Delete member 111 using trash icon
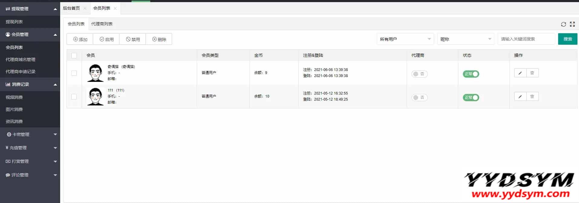The height and width of the screenshot is (203, 579). click(532, 97)
